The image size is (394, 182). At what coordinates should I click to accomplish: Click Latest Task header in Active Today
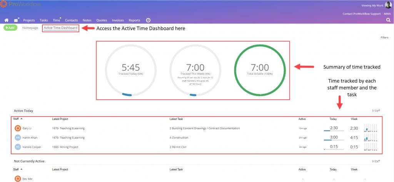click(176, 119)
